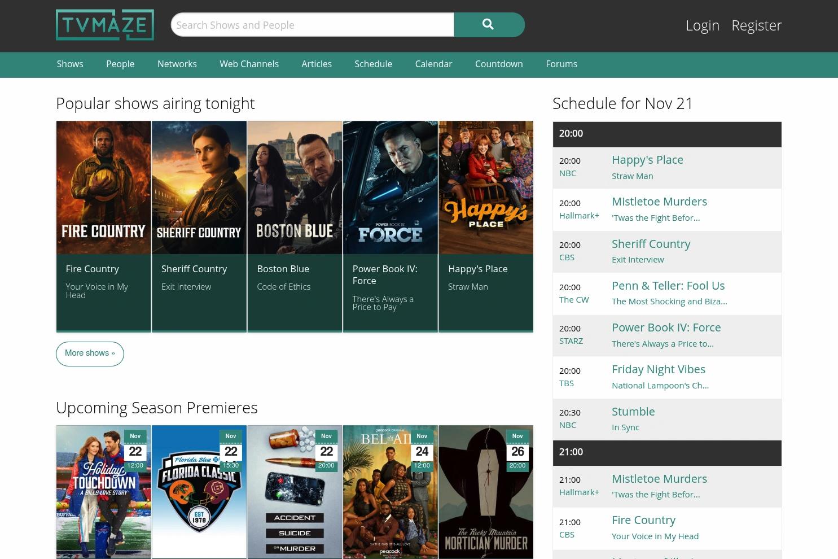Open Happy's Place in the schedule list
Viewport: 838px width, 559px height.
tap(647, 160)
